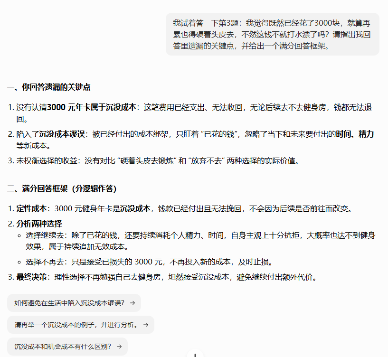Click bold text 3000 元年卡属于沉没成本
This screenshot has width=388, height=357.
point(92,107)
